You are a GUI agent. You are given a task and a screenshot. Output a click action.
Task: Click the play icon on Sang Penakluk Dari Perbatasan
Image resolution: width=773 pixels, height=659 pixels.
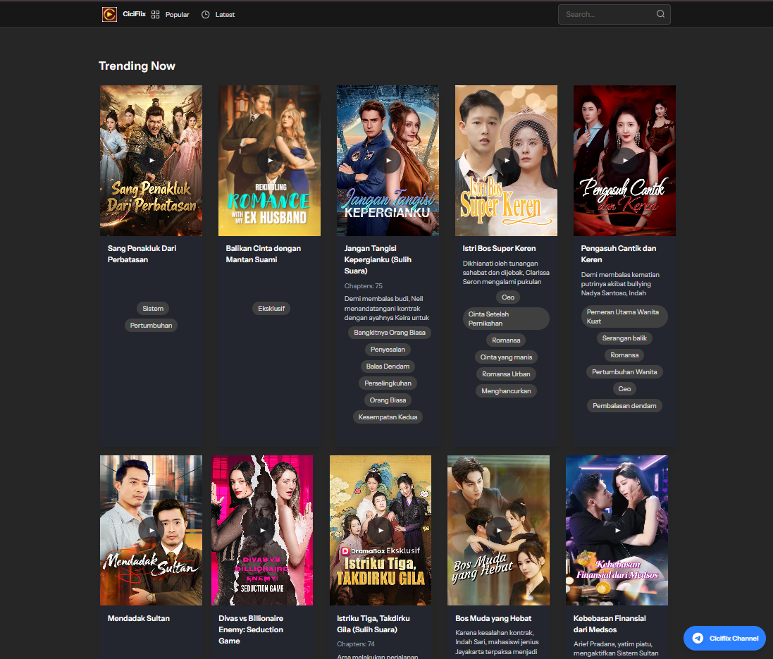tap(151, 160)
